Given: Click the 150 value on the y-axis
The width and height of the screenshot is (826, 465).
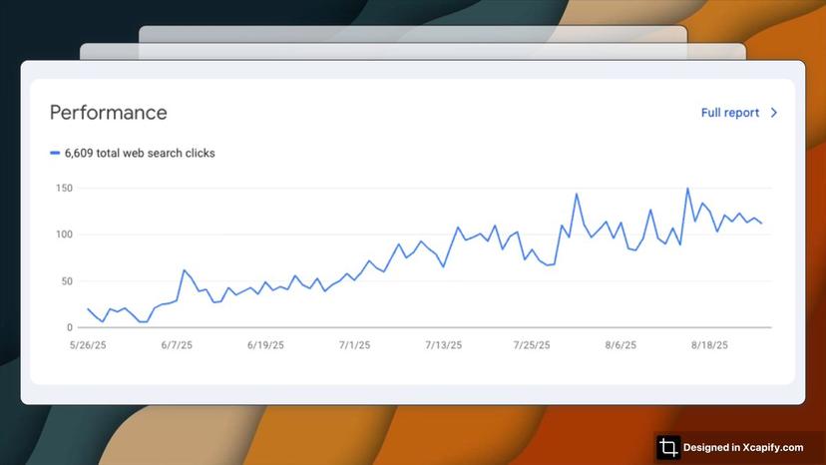Looking at the screenshot, I should coord(64,189).
